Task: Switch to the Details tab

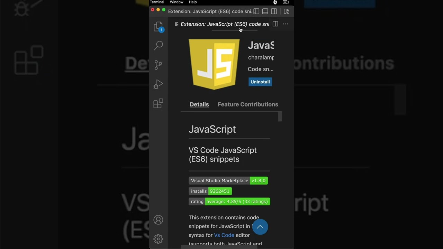Action: [199, 104]
